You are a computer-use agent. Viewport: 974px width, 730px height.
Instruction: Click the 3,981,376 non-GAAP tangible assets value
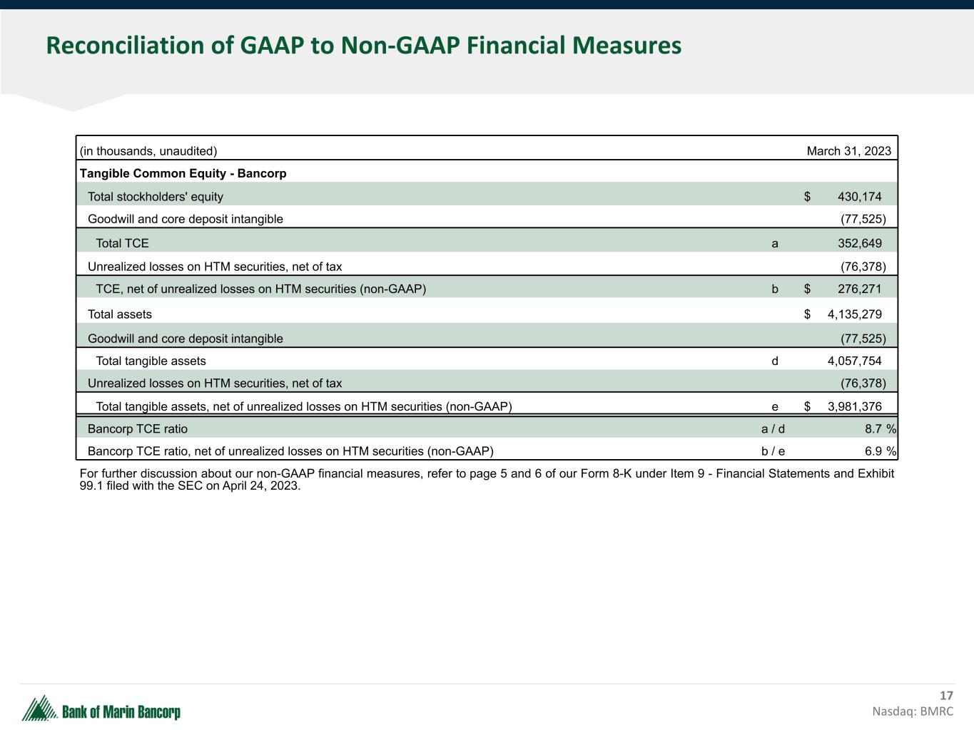854,406
